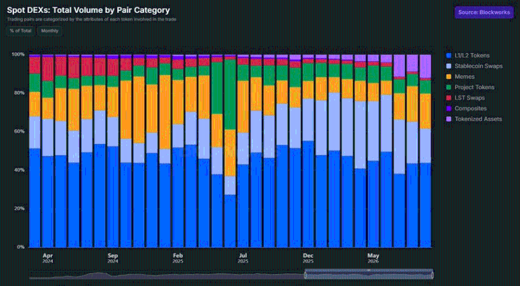Screen dimensions: 520x286
Task: Click the Source: Blockworks button
Action: [484, 12]
